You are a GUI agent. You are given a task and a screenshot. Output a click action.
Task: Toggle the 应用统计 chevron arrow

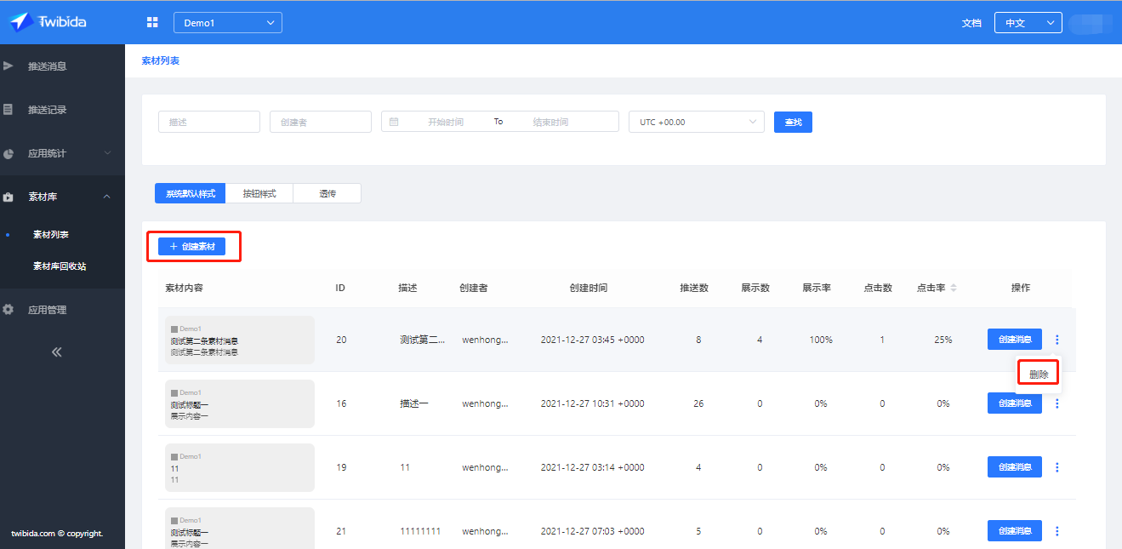click(107, 153)
